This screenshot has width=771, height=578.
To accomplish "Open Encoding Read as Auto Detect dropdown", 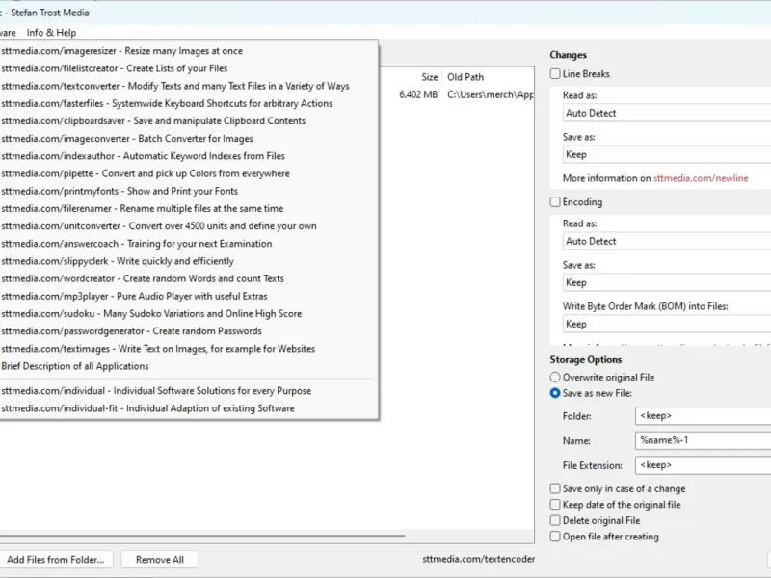I will (667, 242).
